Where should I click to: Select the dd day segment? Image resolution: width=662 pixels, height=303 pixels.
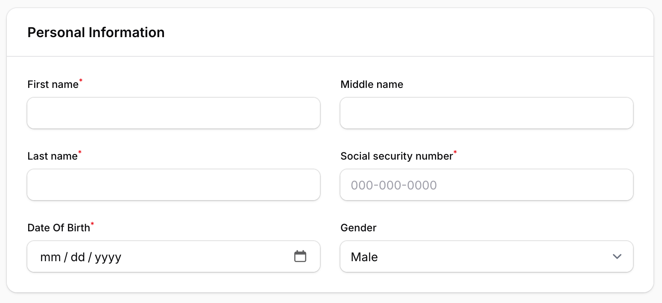pyautogui.click(x=78, y=257)
